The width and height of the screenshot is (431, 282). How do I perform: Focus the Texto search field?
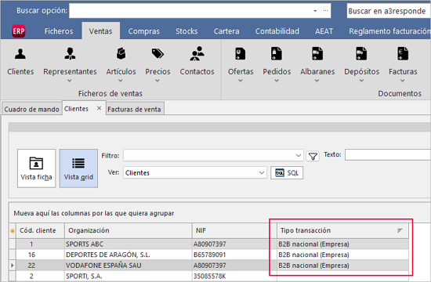coord(388,155)
